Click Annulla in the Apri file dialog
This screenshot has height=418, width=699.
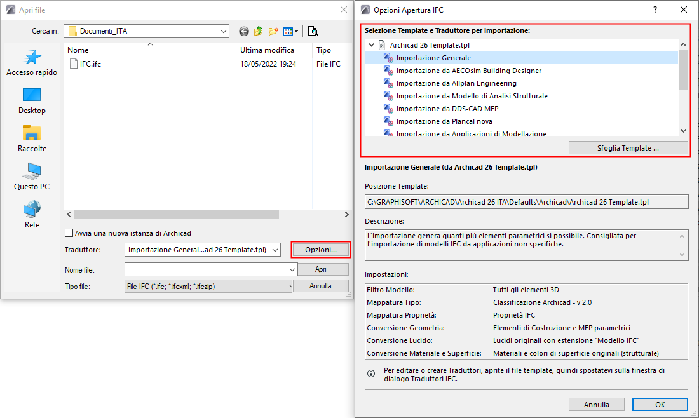[x=320, y=286]
